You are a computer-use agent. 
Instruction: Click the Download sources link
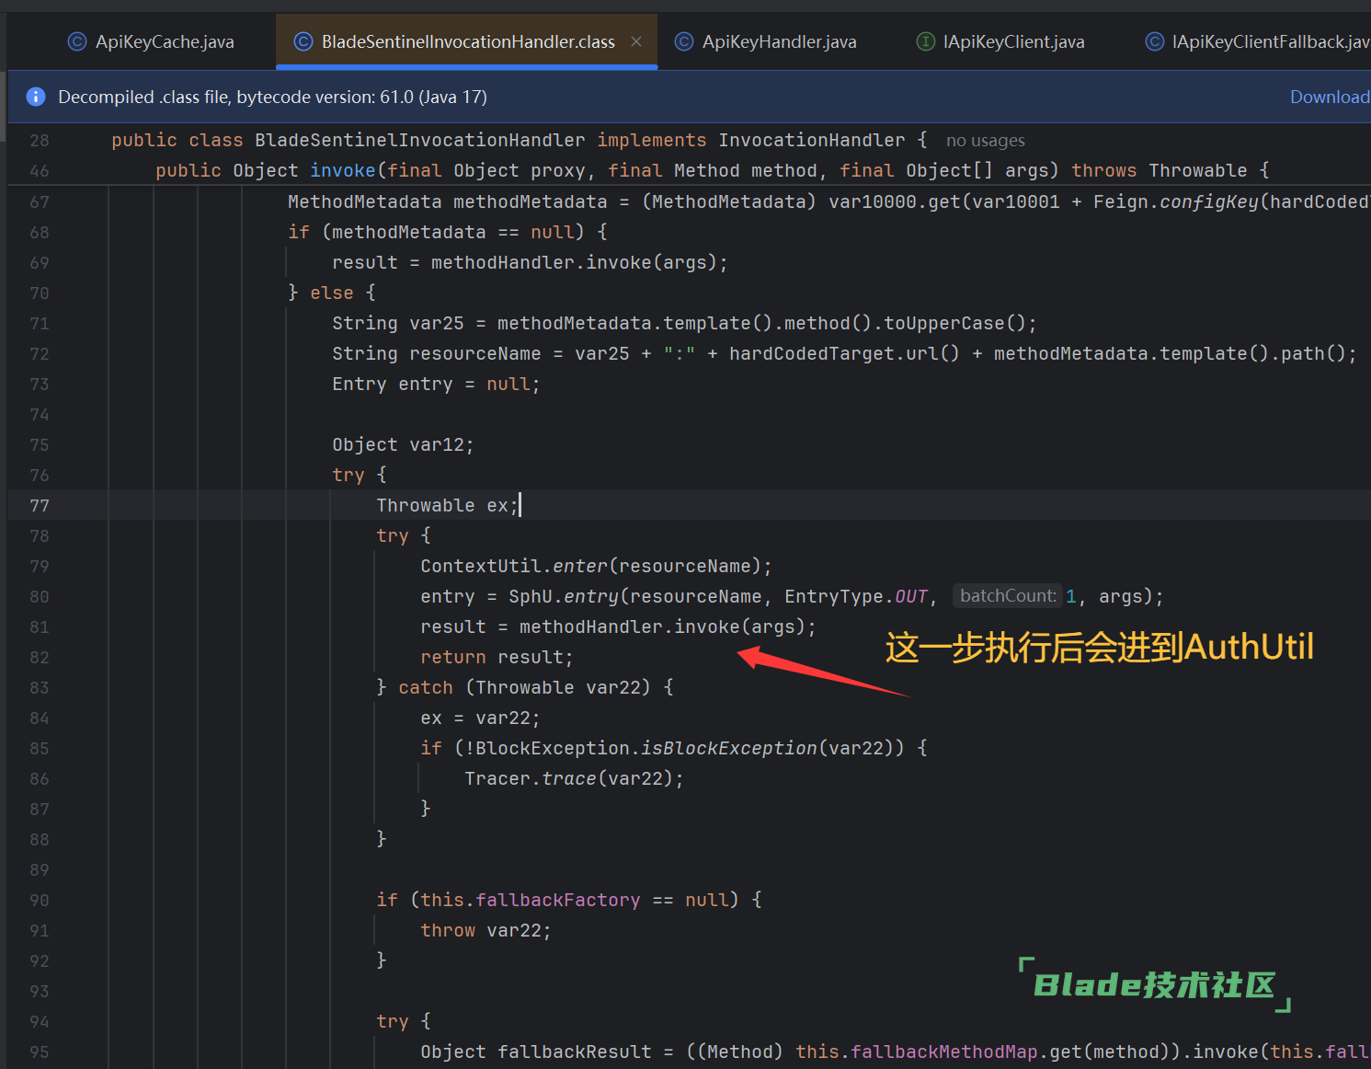(x=1329, y=97)
